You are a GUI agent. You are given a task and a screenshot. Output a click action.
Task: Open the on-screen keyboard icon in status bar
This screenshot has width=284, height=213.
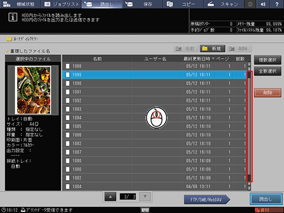click(145, 210)
